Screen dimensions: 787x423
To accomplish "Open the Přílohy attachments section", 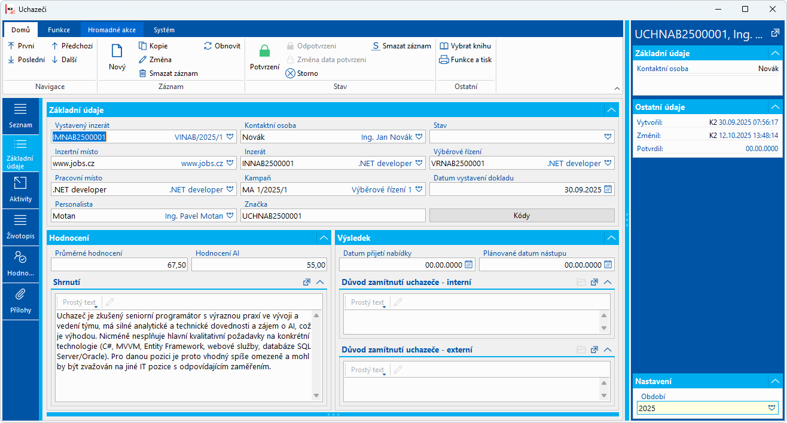I will 21,301.
